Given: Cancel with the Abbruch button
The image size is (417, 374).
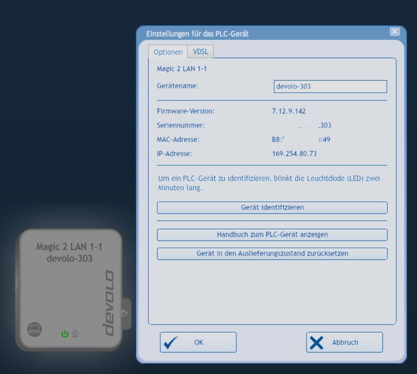Looking at the screenshot, I should pos(344,343).
